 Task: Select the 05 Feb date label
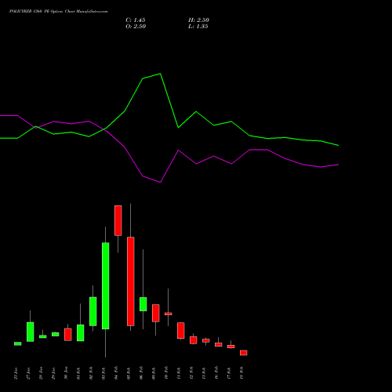pos(129,373)
